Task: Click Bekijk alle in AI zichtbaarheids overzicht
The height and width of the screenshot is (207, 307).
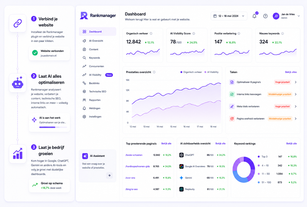Action: (x=220, y=143)
